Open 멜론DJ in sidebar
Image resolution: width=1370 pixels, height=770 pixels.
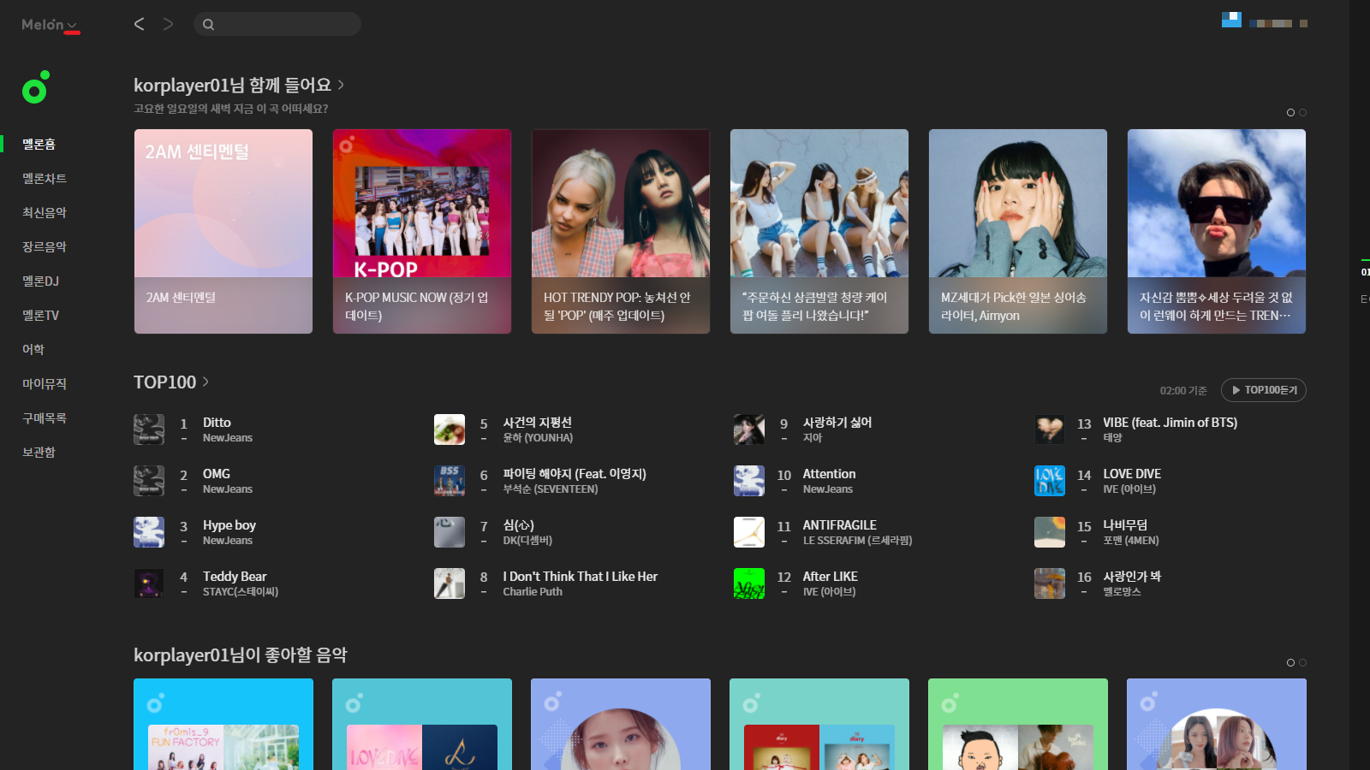click(40, 281)
